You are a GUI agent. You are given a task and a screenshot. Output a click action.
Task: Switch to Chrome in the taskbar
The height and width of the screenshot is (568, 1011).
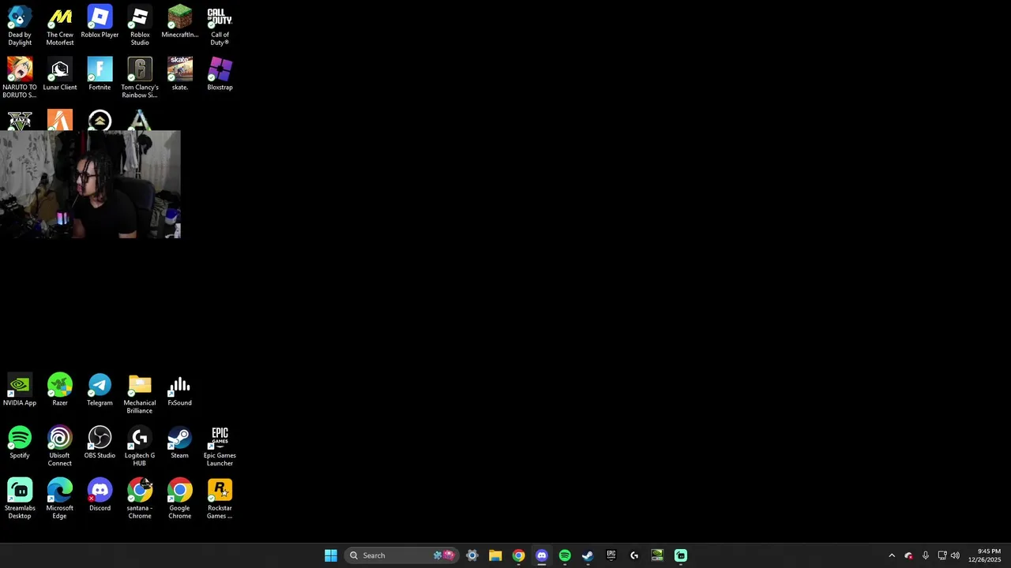(518, 555)
